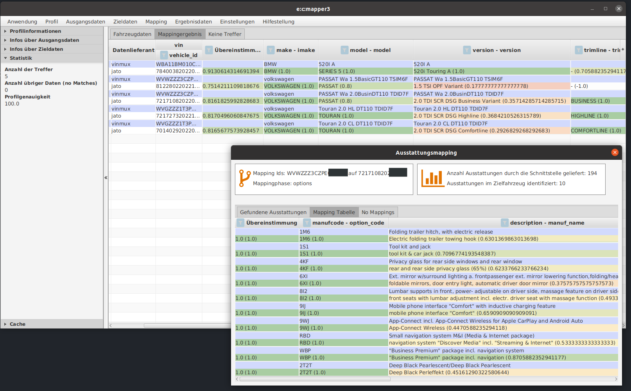
Task: Expand Infos über Zieldaten section
Action: (x=52, y=49)
